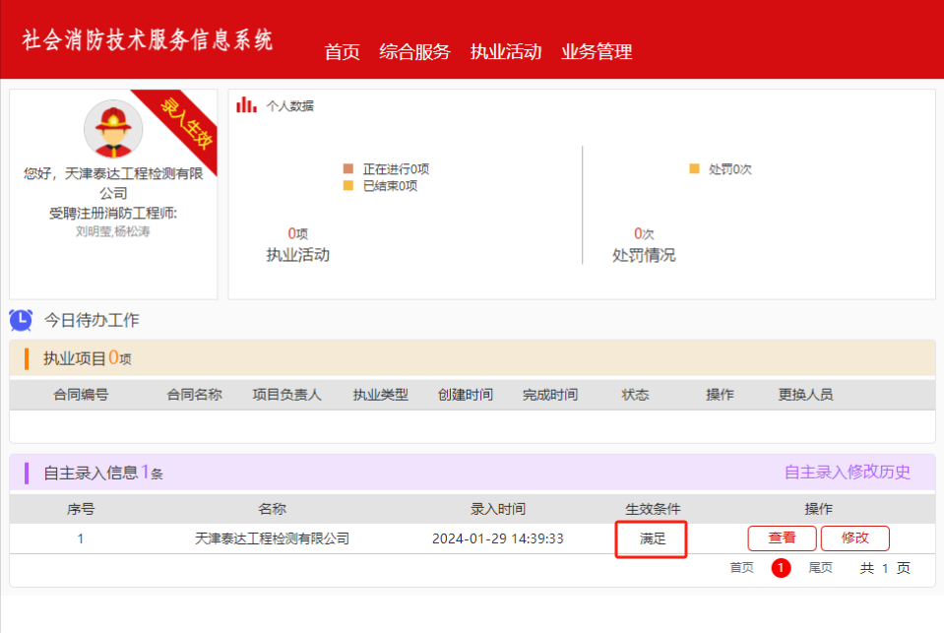Click the 录入时间 column header
This screenshot has width=944, height=633.
click(x=498, y=509)
